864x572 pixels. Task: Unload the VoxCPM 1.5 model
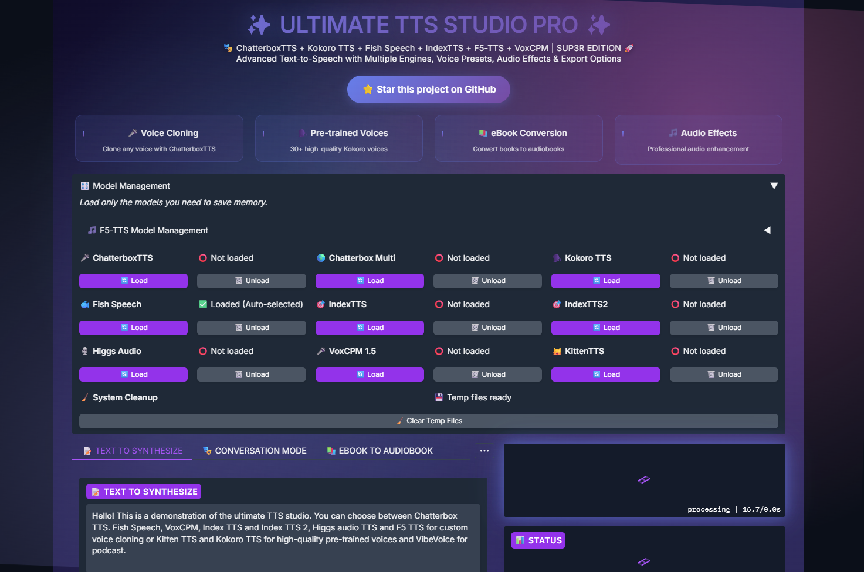487,374
